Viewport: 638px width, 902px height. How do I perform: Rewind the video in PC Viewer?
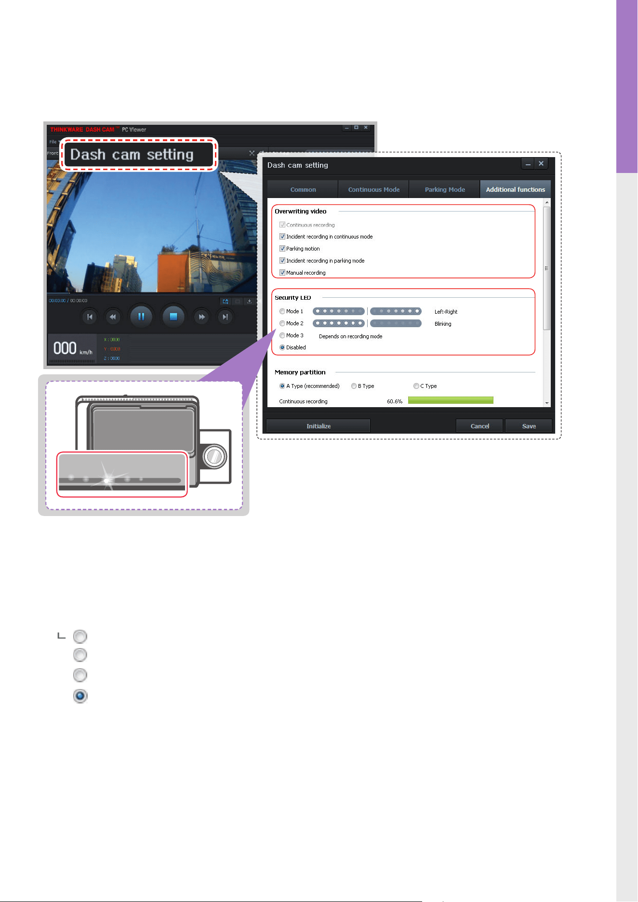coord(113,317)
